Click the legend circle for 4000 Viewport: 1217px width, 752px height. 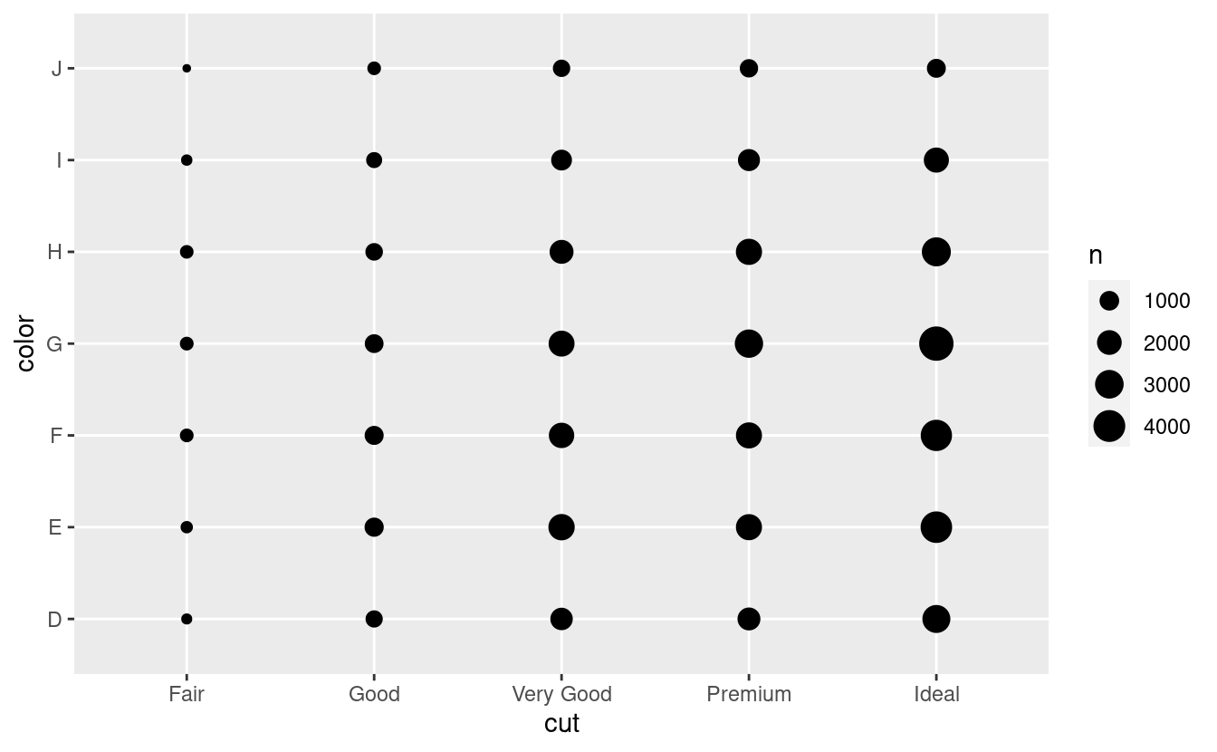coord(1109,427)
